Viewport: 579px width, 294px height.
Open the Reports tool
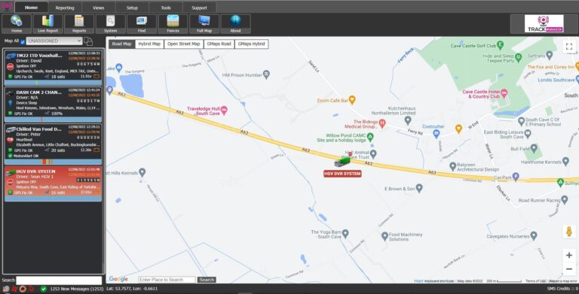[79, 24]
